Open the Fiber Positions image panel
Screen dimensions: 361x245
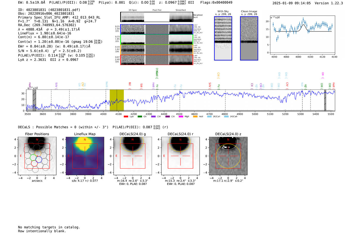(37, 156)
